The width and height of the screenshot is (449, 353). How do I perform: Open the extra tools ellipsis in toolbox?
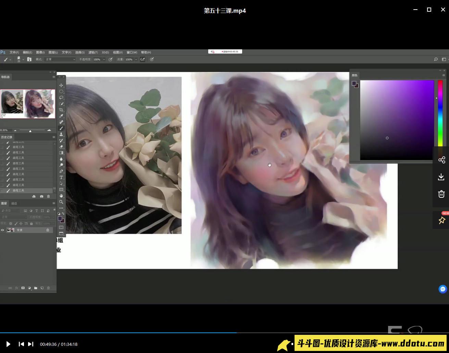coord(61,208)
